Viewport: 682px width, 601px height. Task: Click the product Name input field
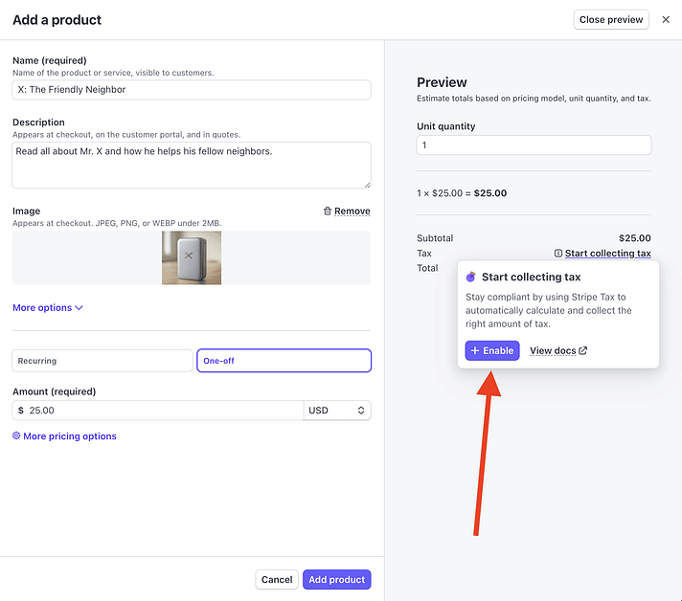[x=191, y=90]
